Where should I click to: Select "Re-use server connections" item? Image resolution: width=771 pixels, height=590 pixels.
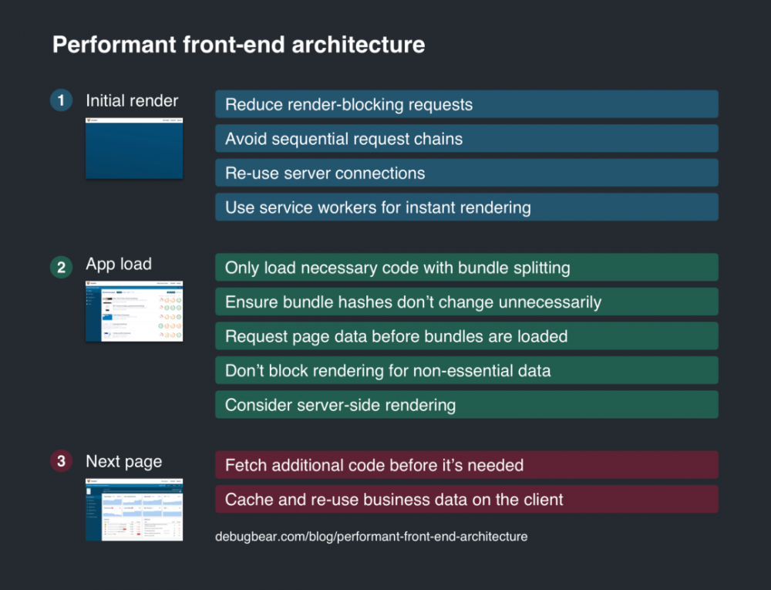pyautogui.click(x=466, y=173)
